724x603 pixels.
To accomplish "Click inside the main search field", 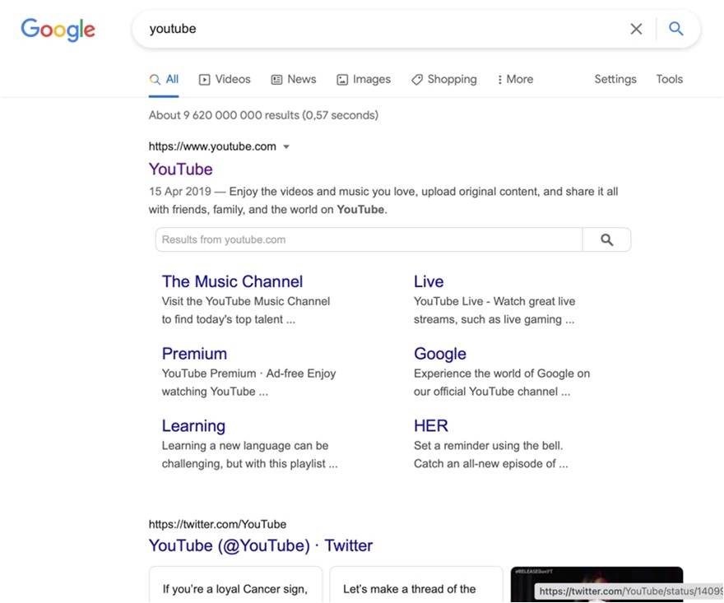I will tap(378, 29).
